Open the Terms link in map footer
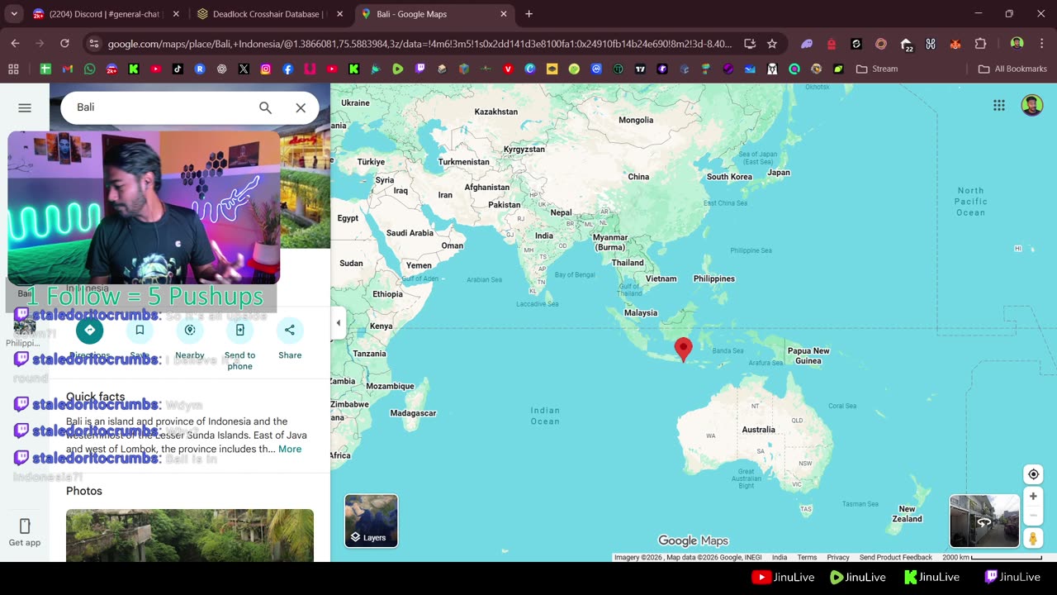 point(807,557)
